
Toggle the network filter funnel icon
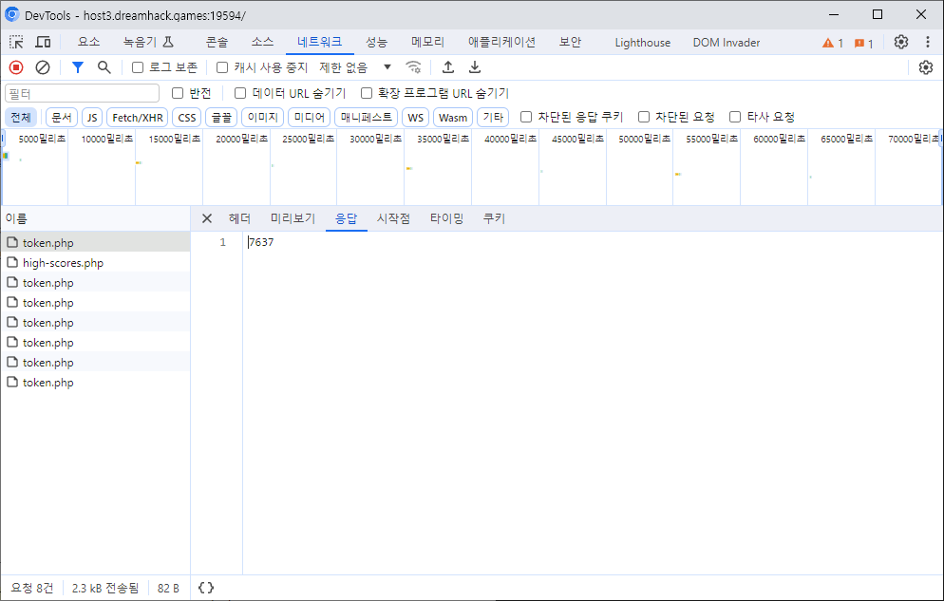[78, 67]
